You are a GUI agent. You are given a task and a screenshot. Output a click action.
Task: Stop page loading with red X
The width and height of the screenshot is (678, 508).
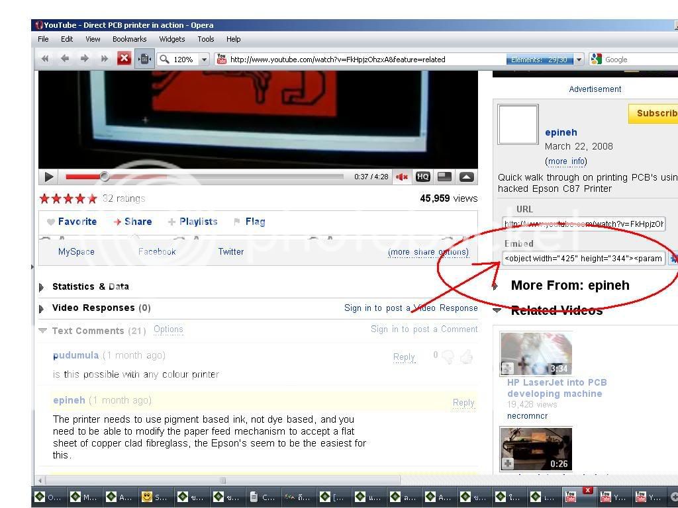click(124, 58)
